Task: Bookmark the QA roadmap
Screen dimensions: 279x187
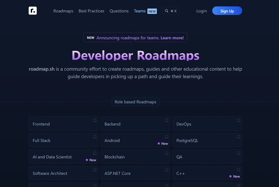Action: click(239, 153)
